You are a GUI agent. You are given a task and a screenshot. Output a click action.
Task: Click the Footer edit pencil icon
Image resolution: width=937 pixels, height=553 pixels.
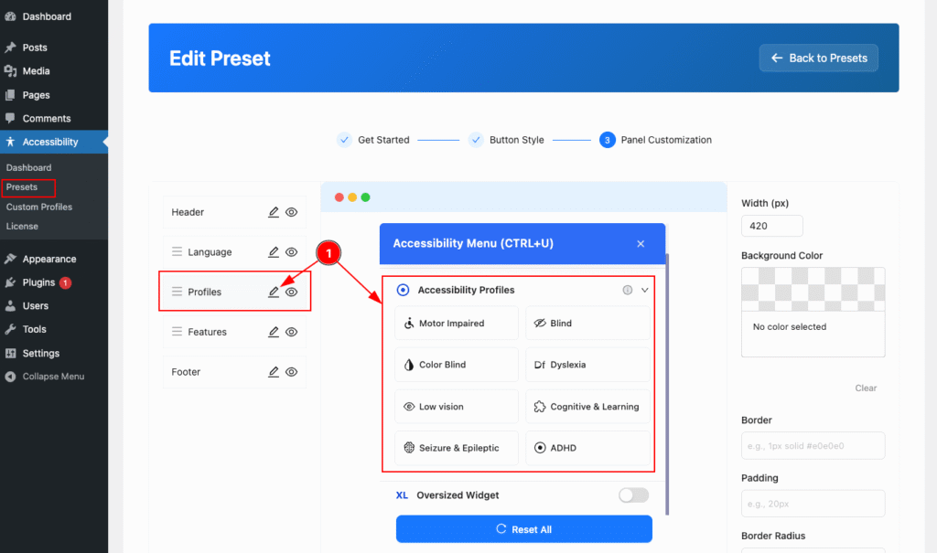[x=274, y=372]
